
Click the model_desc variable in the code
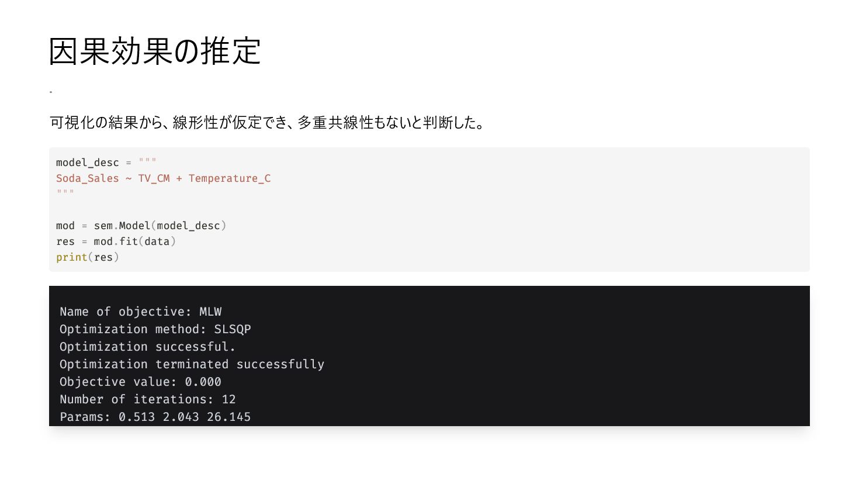tap(88, 163)
